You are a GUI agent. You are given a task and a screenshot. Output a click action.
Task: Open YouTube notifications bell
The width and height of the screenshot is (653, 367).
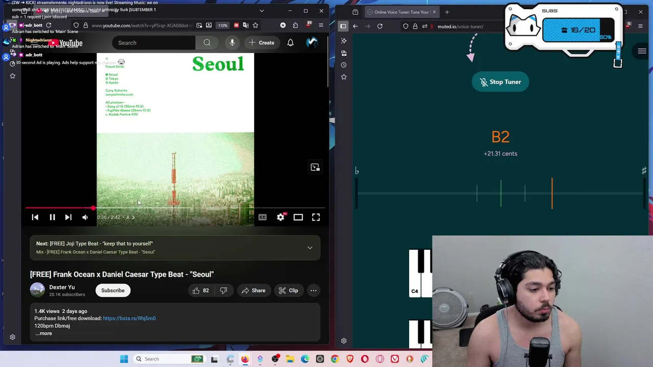(x=290, y=43)
